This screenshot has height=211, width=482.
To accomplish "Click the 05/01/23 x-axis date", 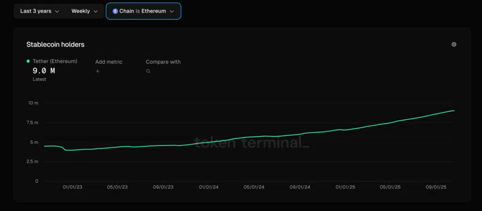I will [117, 187].
